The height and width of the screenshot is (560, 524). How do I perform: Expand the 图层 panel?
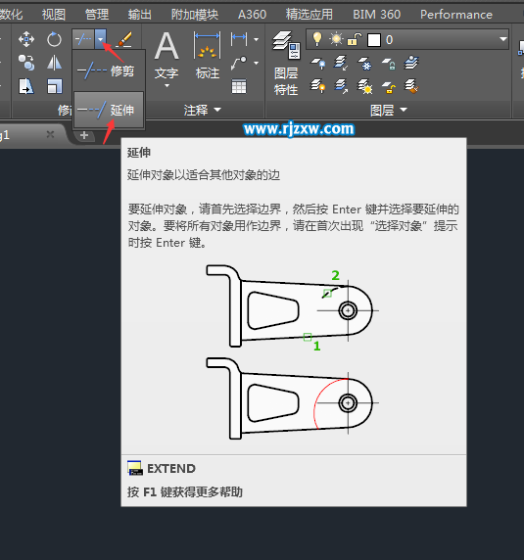(389, 110)
